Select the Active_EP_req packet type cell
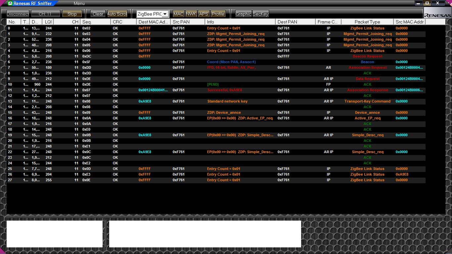 pyautogui.click(x=368, y=118)
